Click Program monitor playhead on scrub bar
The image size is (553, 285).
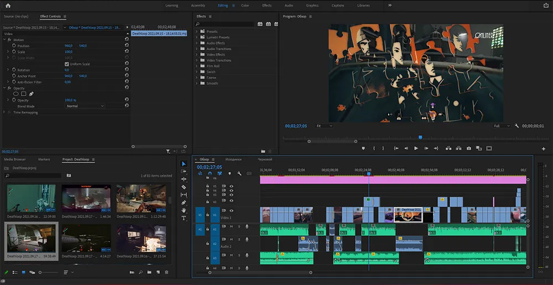point(420,137)
